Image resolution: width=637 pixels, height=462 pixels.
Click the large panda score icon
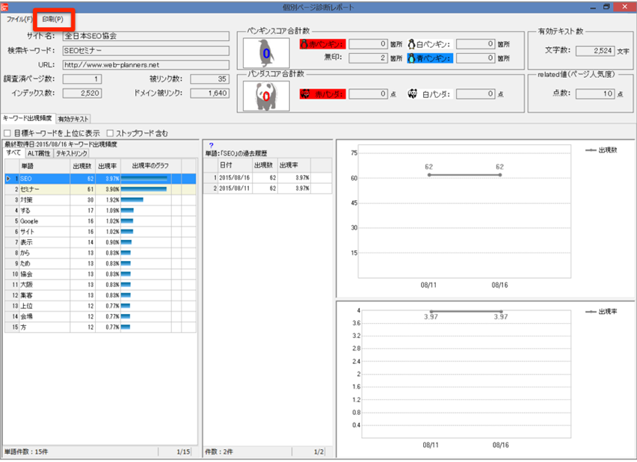click(265, 95)
